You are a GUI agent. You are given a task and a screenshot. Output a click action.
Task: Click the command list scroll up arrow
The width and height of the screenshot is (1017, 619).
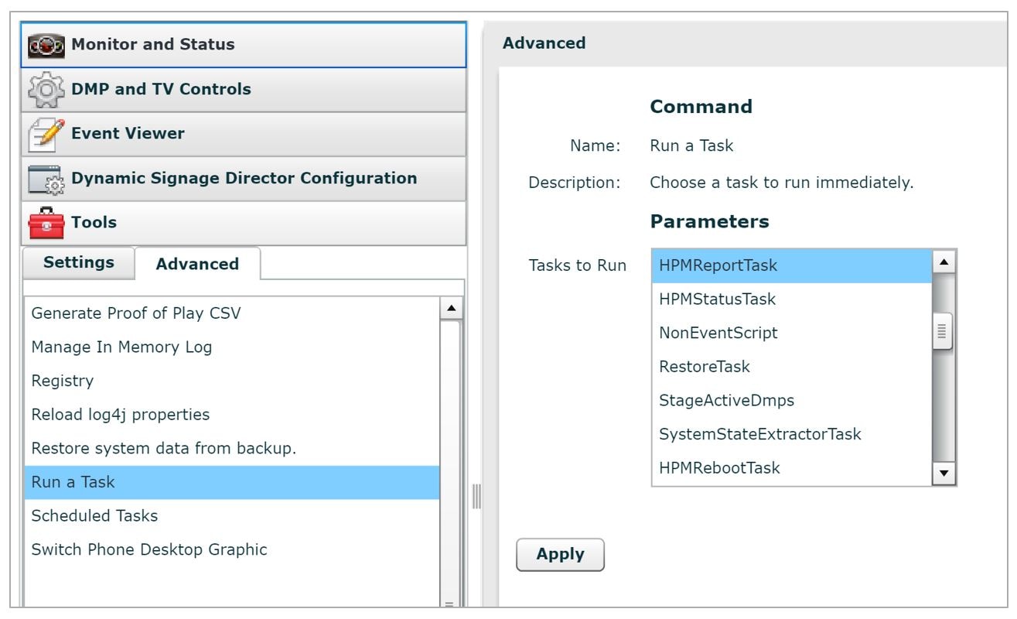[x=452, y=308]
